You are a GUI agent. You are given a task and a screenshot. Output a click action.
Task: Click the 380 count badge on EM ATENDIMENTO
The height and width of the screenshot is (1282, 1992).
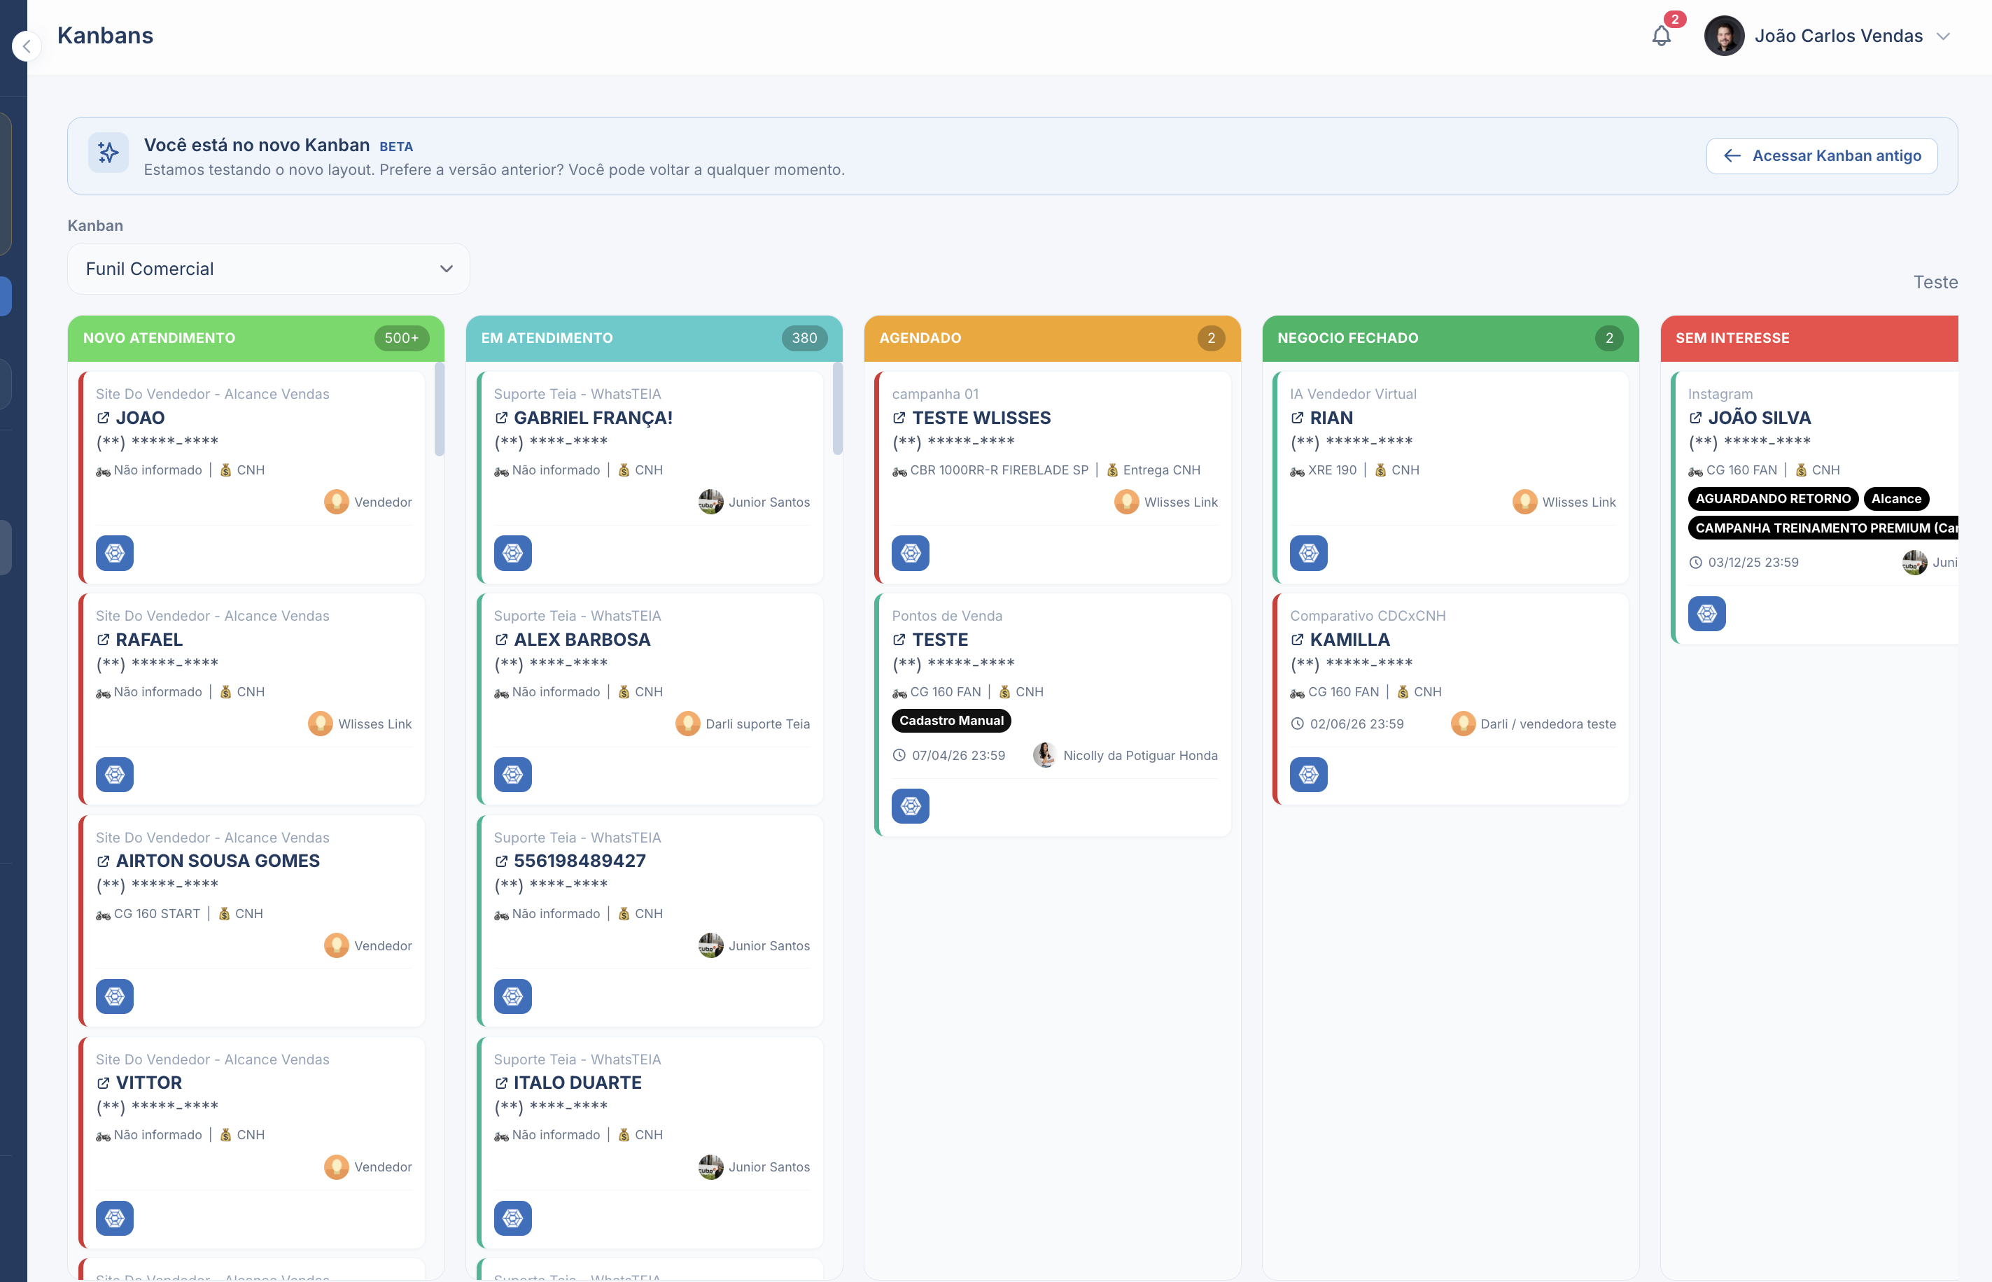(x=804, y=338)
